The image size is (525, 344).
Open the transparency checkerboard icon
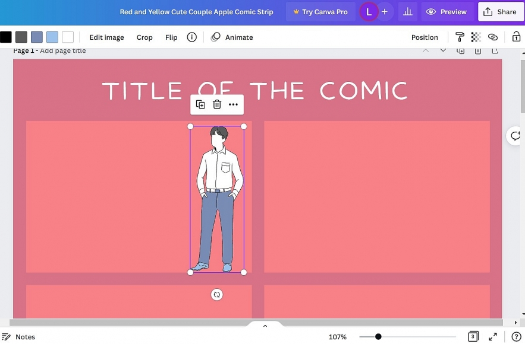coord(476,37)
